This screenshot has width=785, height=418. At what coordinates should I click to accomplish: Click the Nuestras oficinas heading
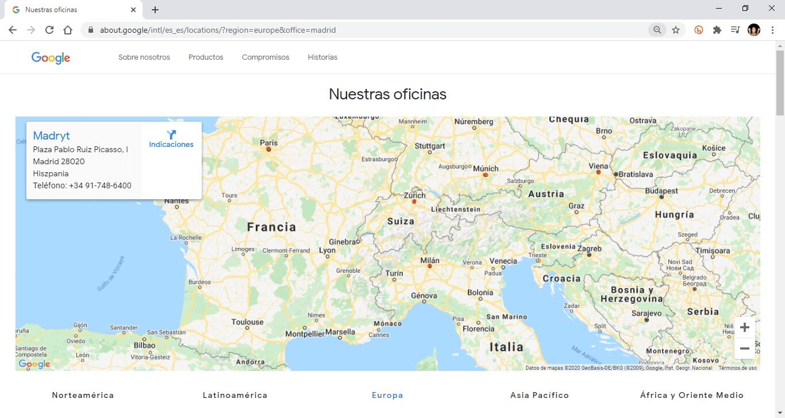click(387, 94)
